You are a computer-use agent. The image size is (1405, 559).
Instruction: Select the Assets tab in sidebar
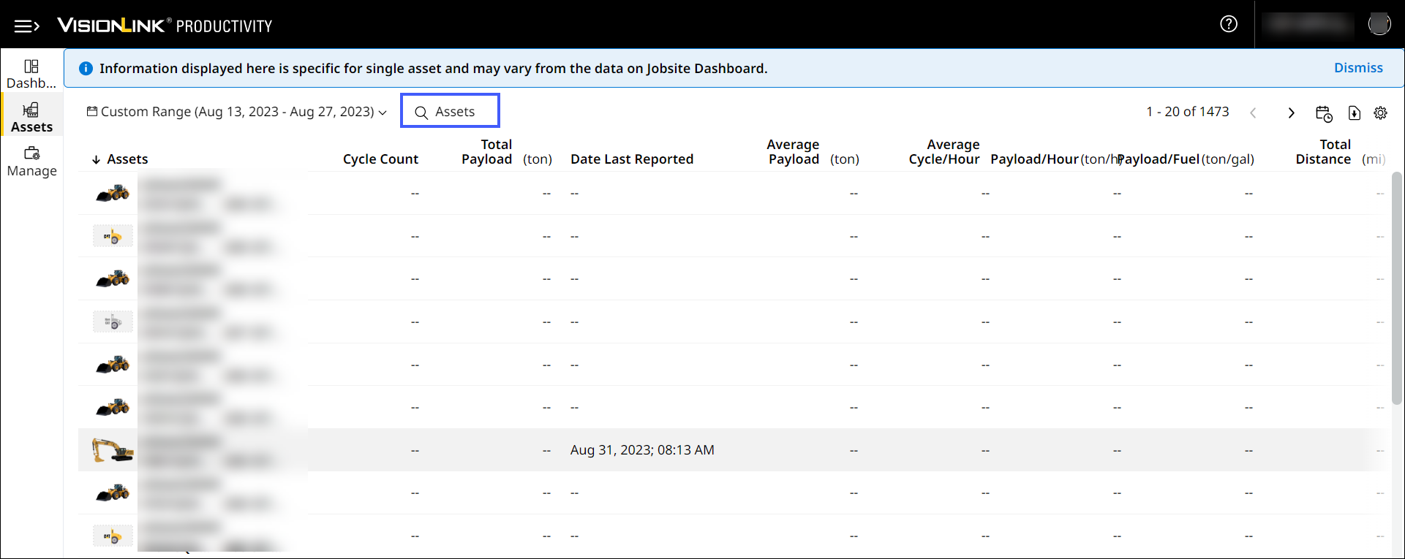(31, 118)
